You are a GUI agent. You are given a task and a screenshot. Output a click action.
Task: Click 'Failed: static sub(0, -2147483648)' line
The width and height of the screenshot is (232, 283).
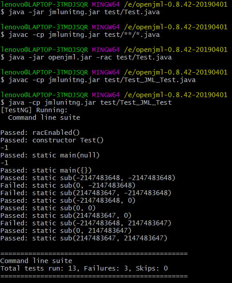click(68, 185)
